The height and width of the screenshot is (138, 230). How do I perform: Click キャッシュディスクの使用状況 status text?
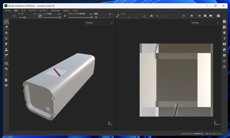[x=192, y=134]
